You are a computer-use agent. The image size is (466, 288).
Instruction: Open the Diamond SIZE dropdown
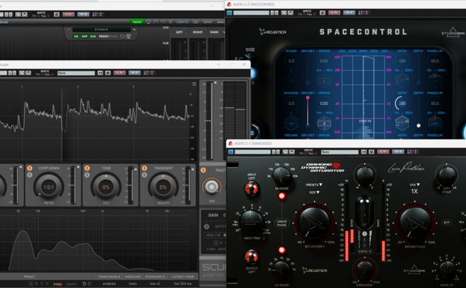click(314, 193)
